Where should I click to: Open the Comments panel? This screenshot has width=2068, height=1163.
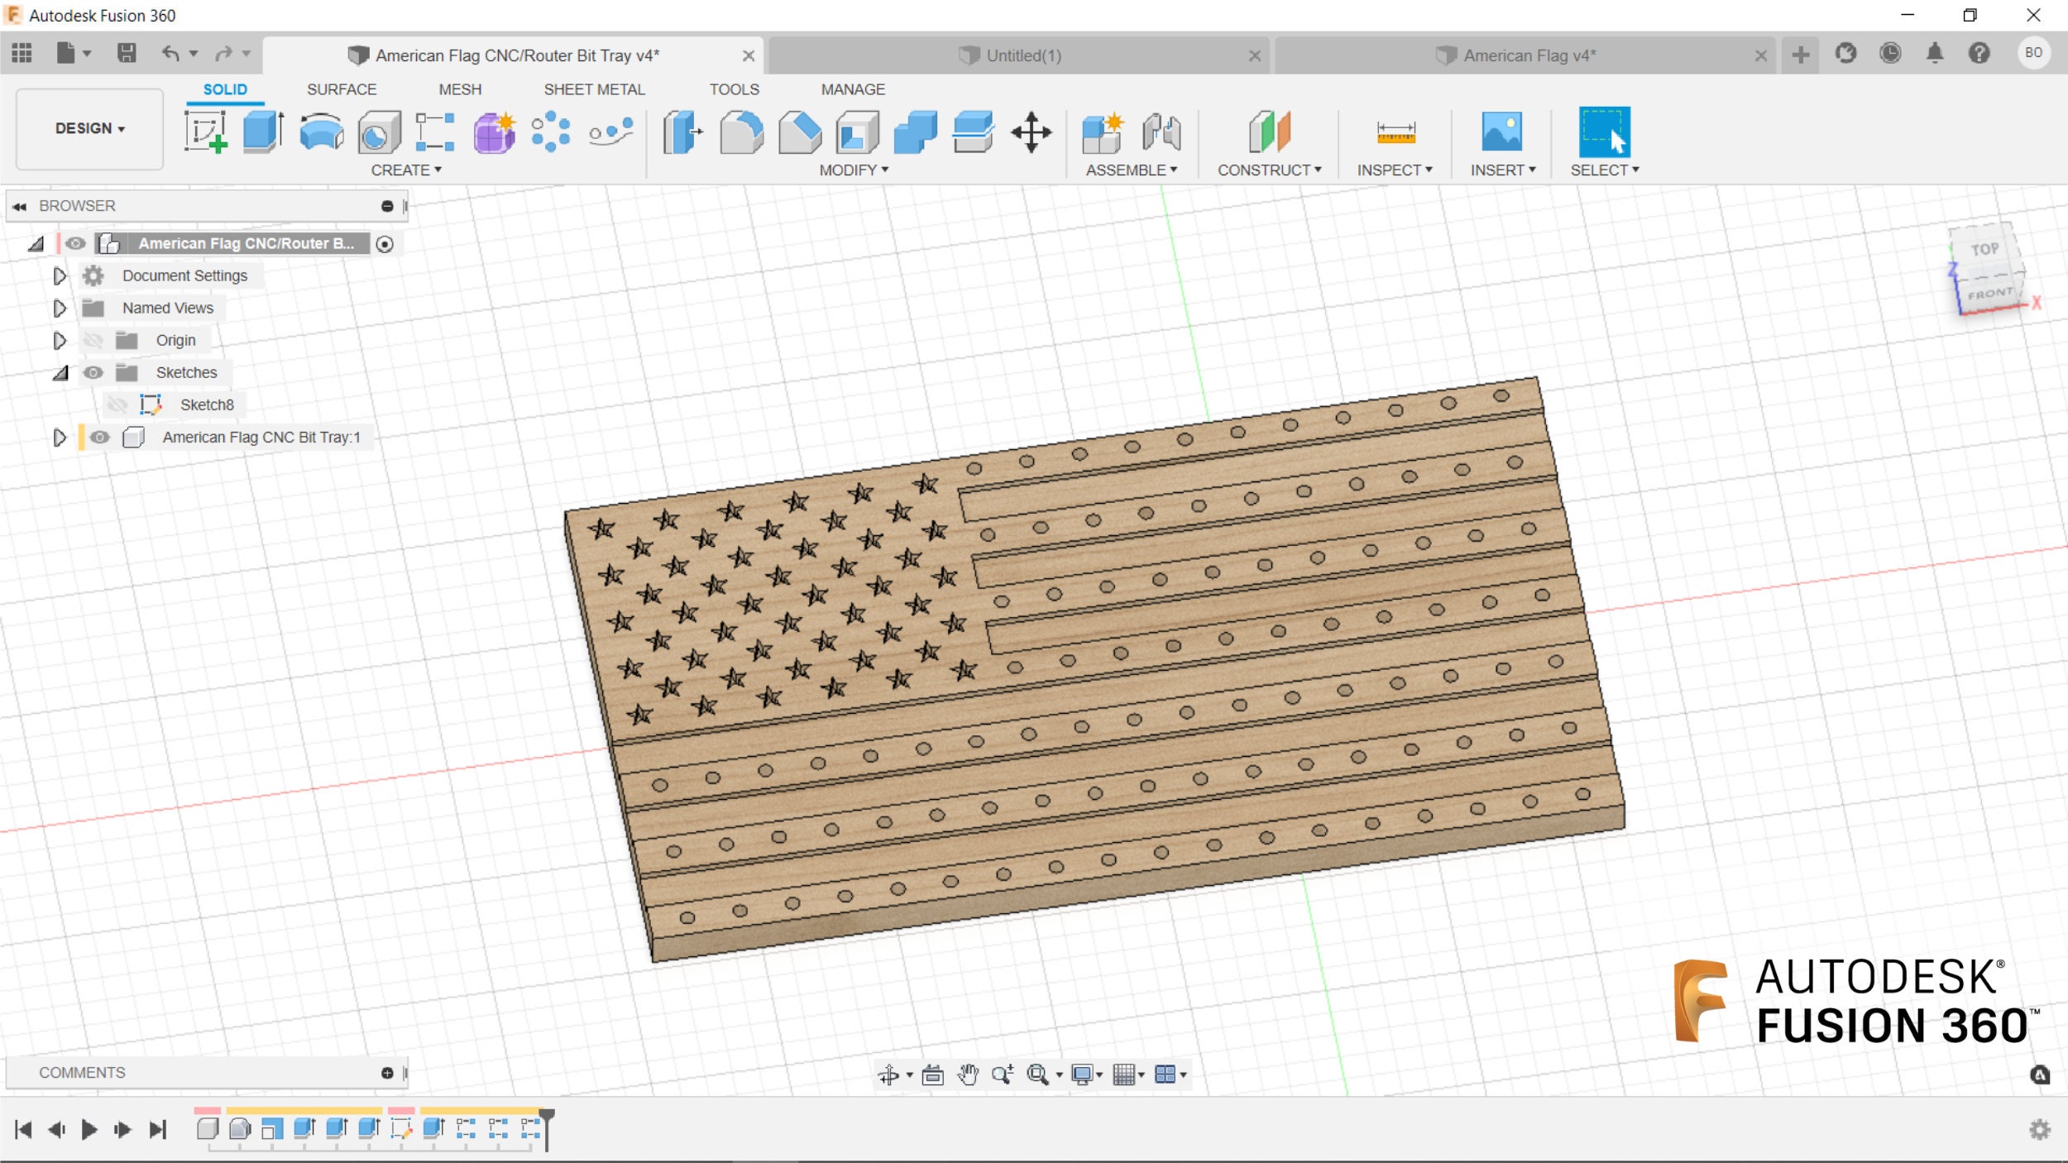(82, 1071)
